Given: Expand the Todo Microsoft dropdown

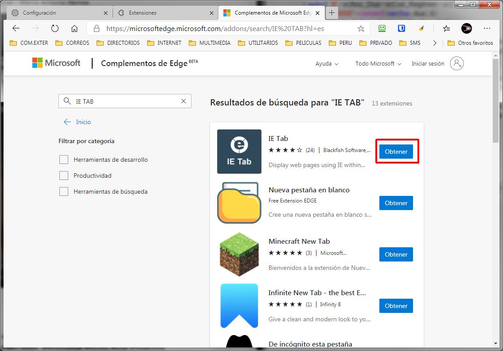Looking at the screenshot, I should click(378, 64).
